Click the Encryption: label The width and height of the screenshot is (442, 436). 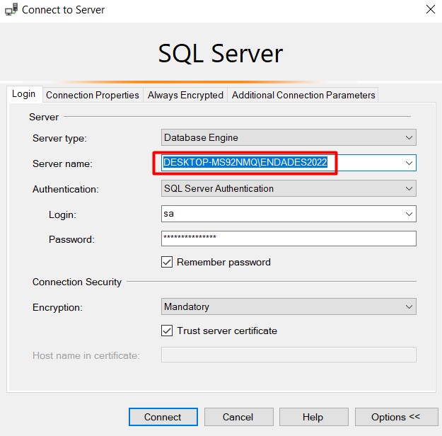click(57, 307)
